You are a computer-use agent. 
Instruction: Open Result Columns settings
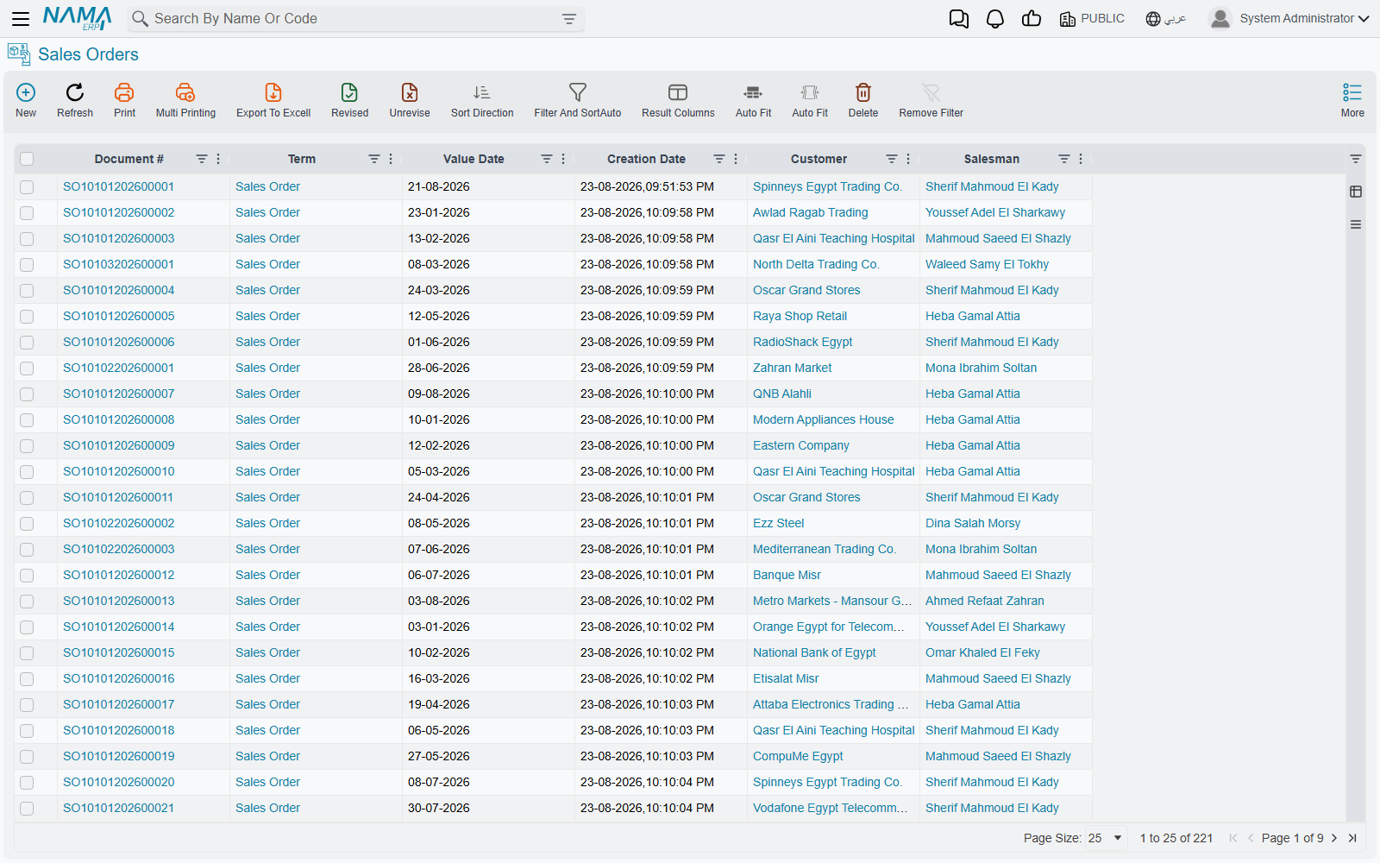(678, 100)
